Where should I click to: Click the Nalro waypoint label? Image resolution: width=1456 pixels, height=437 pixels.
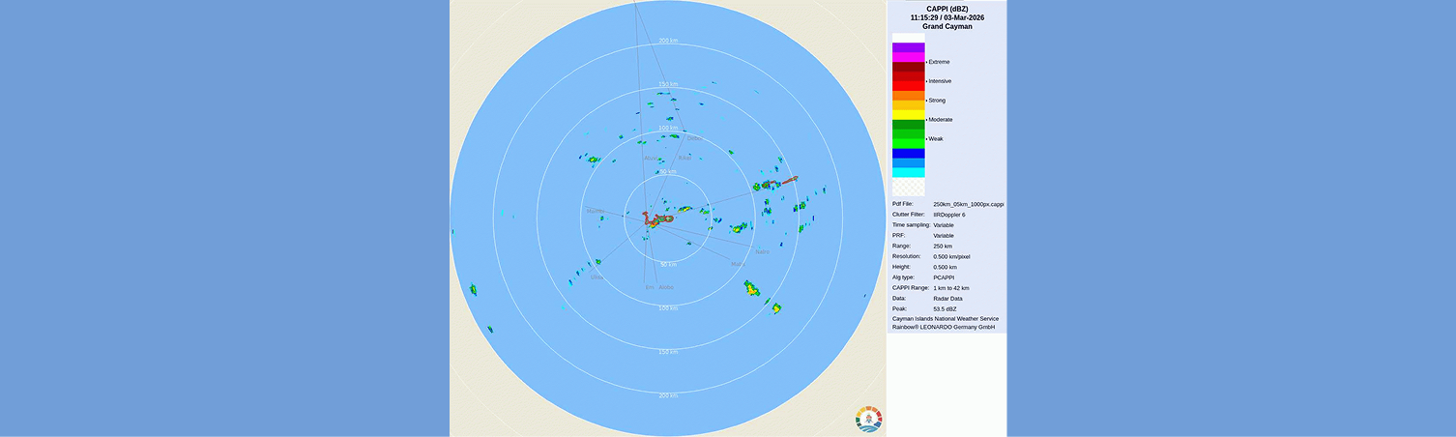click(762, 251)
